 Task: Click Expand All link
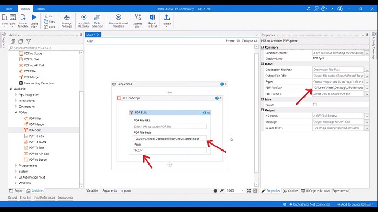click(233, 41)
